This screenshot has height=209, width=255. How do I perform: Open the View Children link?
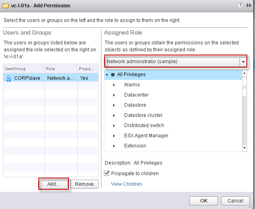tap(127, 184)
